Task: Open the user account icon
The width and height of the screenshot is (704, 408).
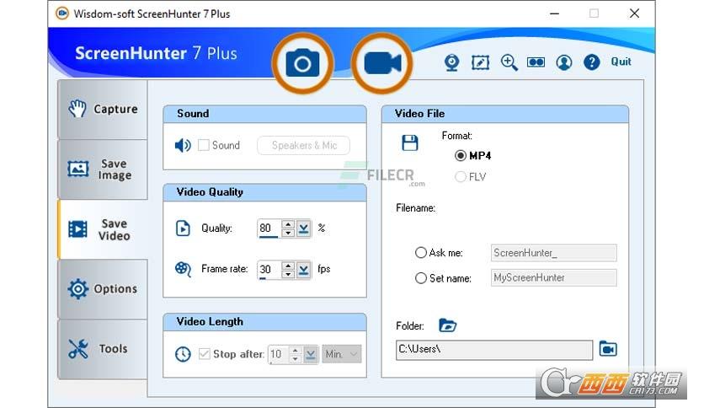Action: pyautogui.click(x=563, y=62)
